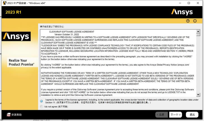Viewport: 204px width, 121px height.
Task: Click the Ansys title bar app icon
Action: pos(5,3)
